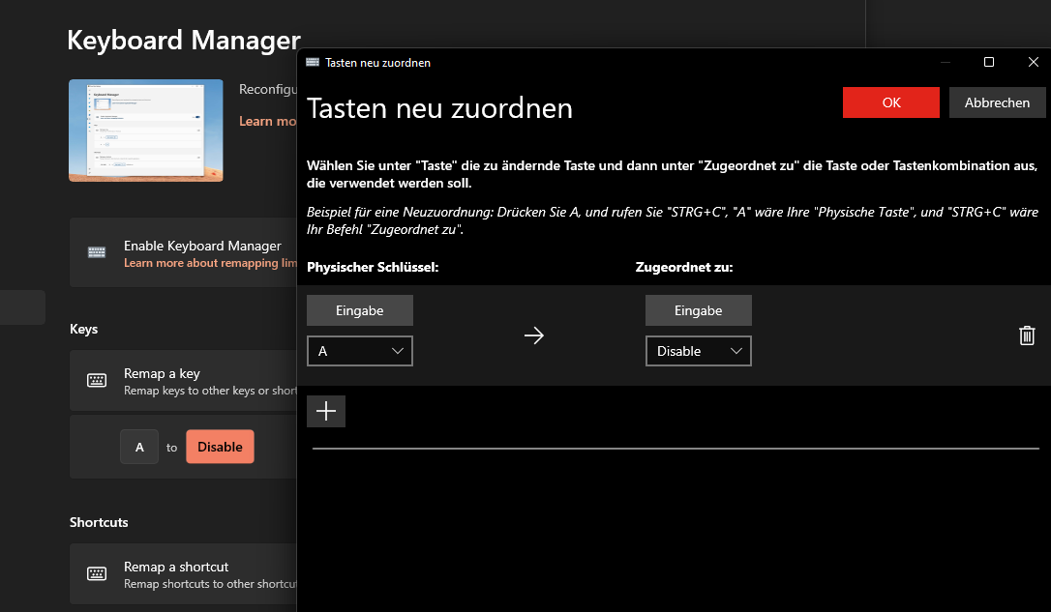1051x612 pixels.
Task: Click the Physischer Schlüssel column label
Action: pos(373,267)
